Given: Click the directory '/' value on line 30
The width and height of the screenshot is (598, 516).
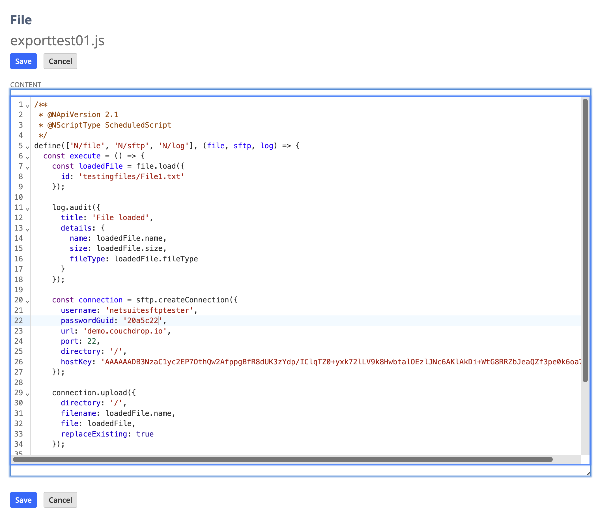Looking at the screenshot, I should [x=116, y=403].
